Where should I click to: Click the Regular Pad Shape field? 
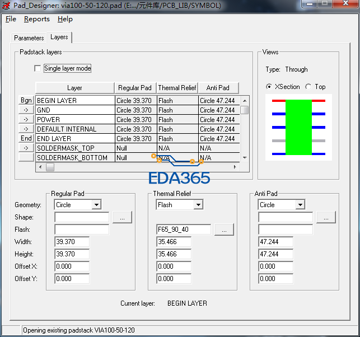click(x=82, y=217)
